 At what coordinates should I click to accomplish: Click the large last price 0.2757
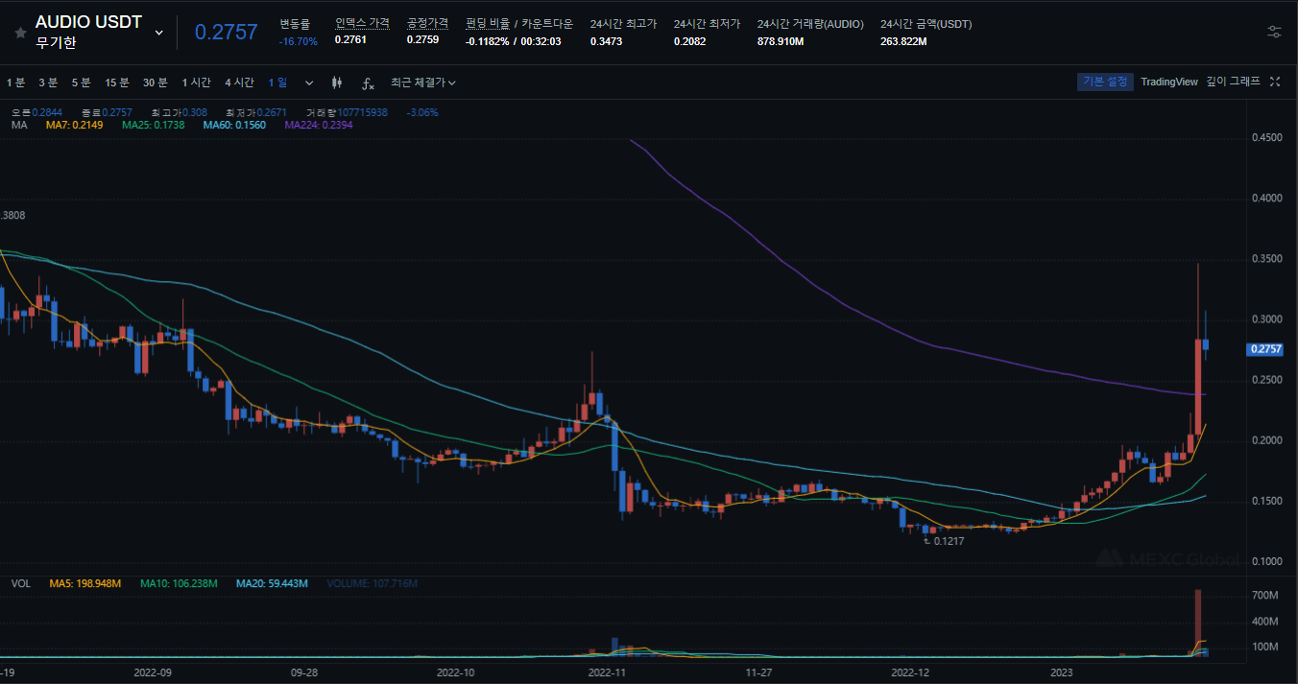tap(227, 32)
